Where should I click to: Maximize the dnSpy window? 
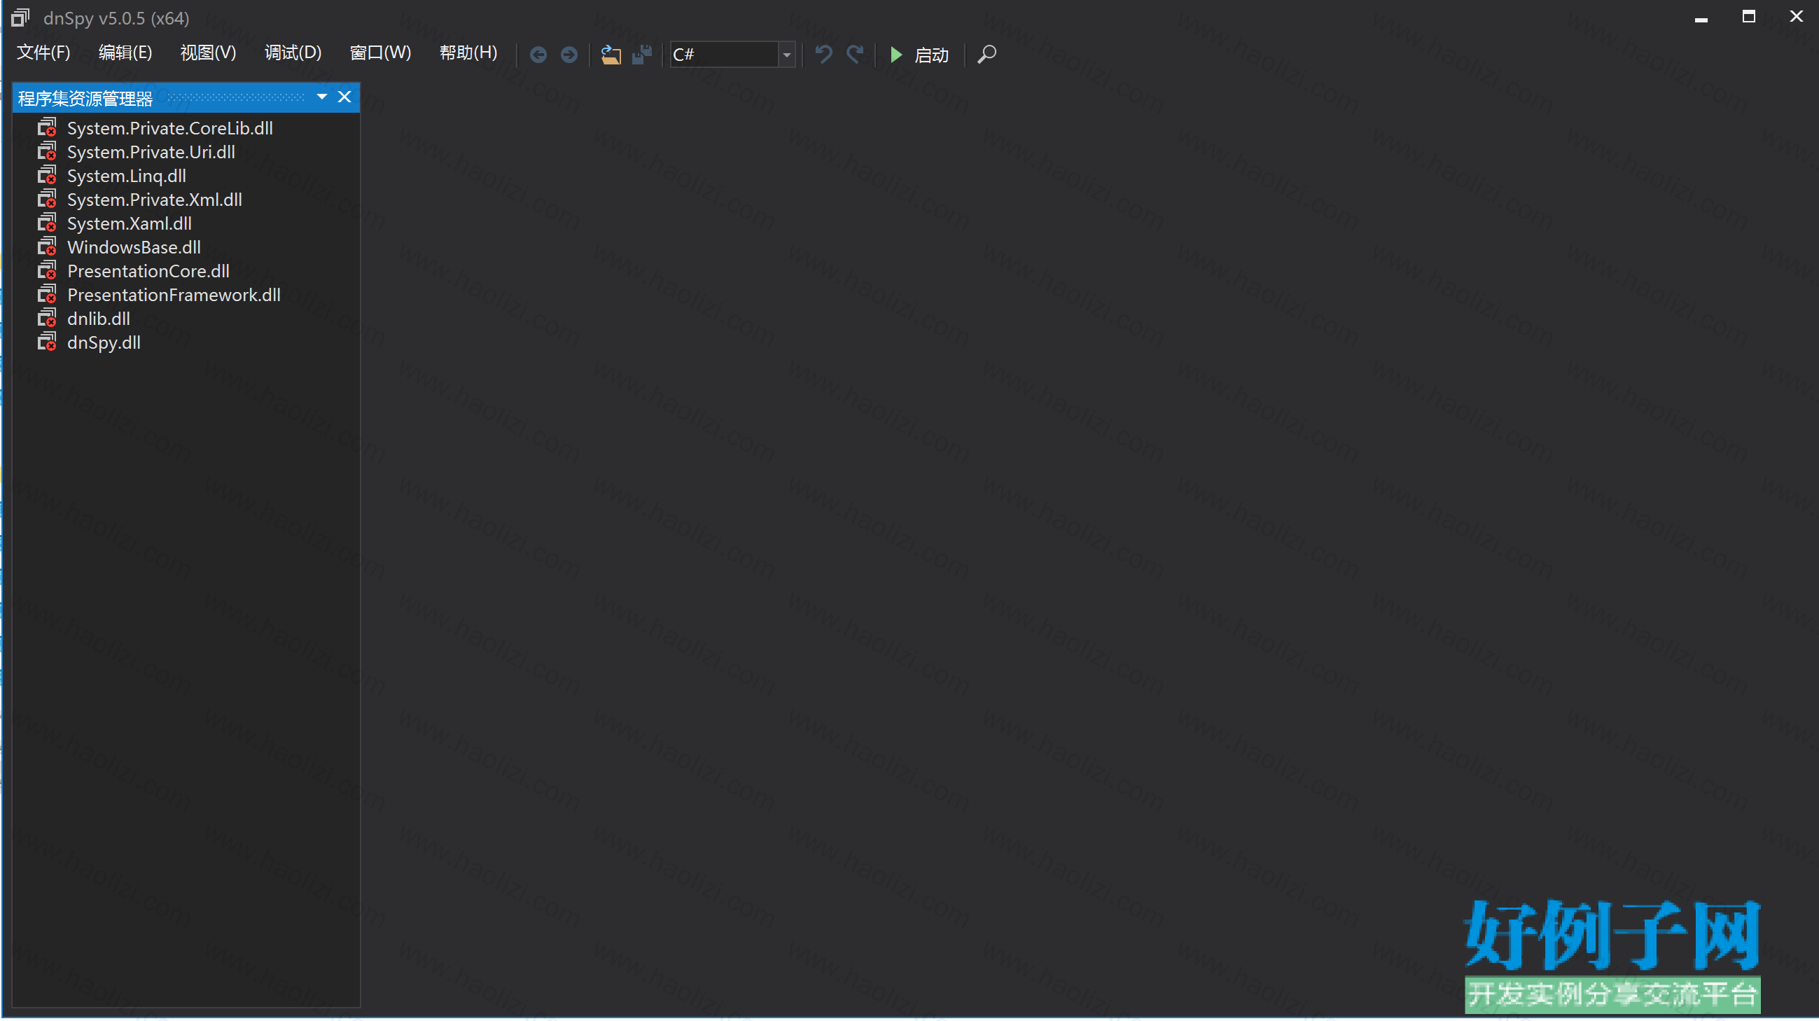pyautogui.click(x=1748, y=16)
